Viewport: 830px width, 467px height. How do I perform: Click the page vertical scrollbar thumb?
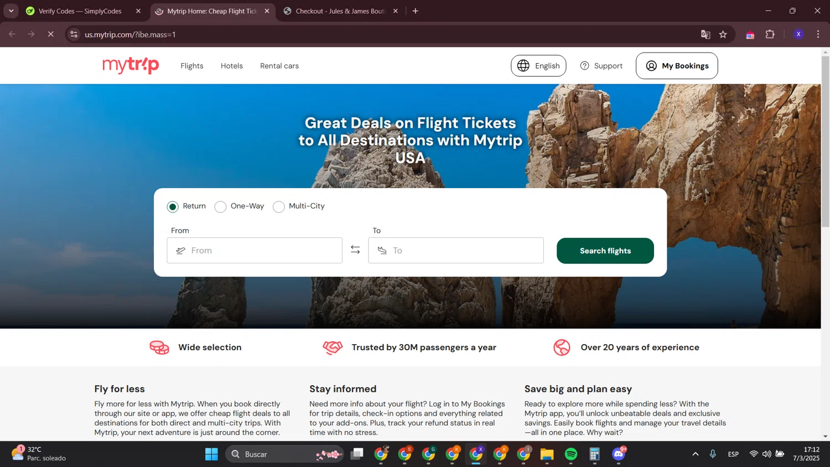coord(825,141)
